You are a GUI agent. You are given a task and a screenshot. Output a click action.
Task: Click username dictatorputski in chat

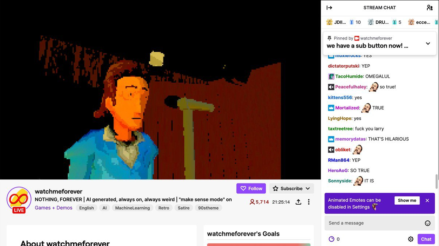click(344, 66)
